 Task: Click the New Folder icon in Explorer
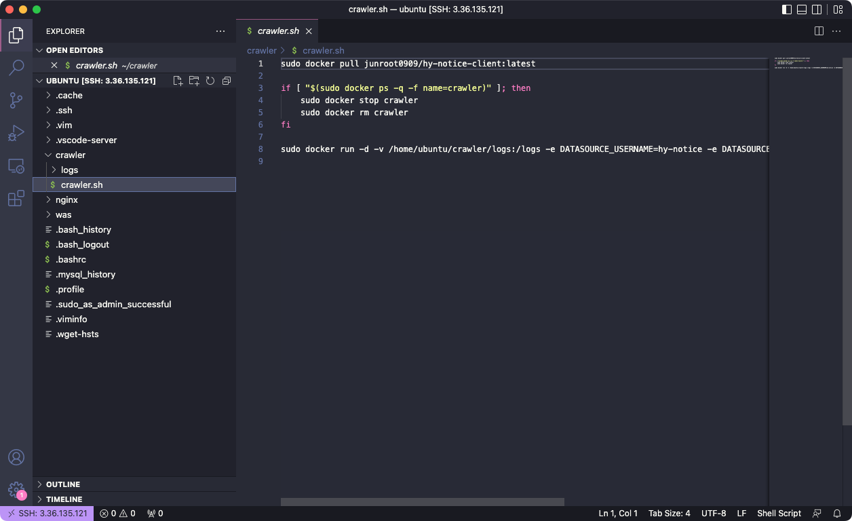point(194,81)
